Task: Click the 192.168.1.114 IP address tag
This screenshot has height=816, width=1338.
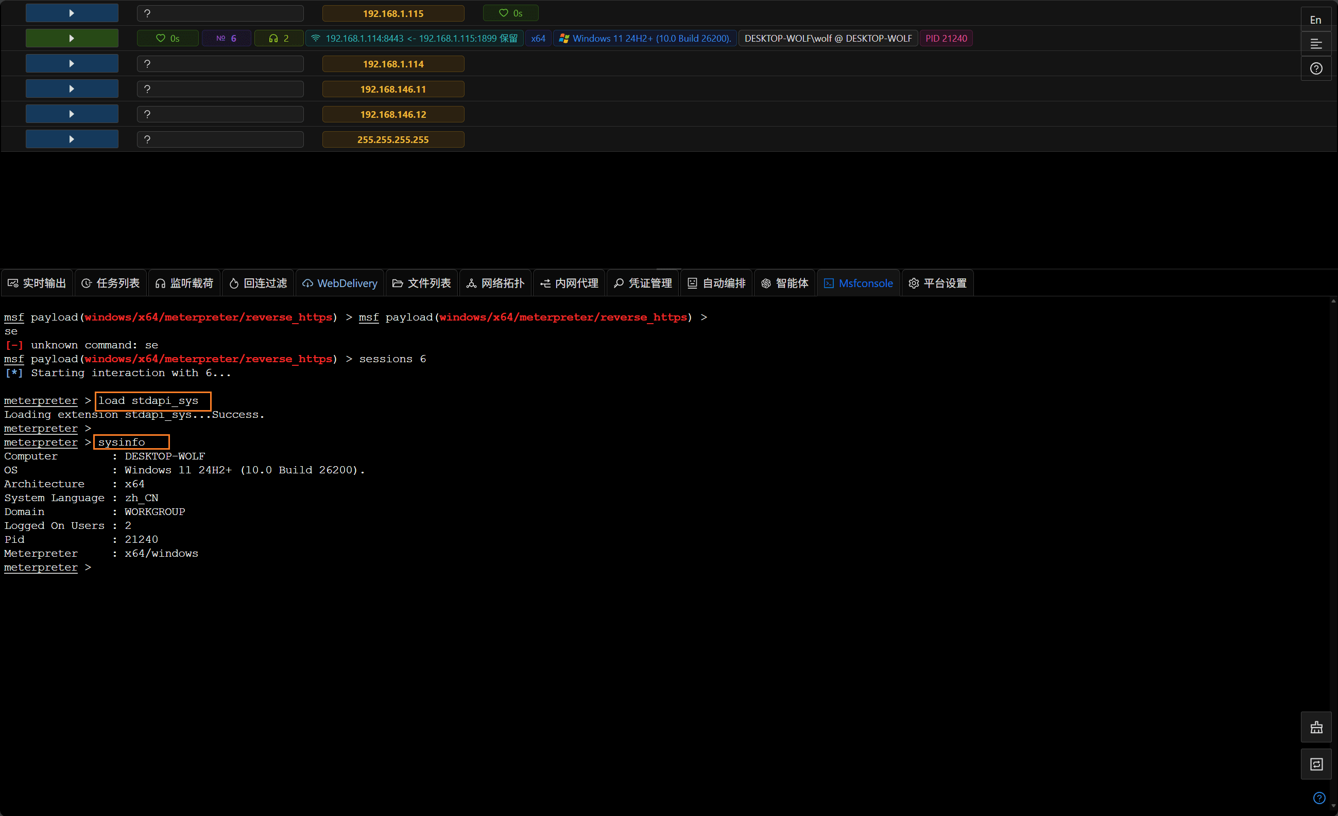Action: pos(393,64)
